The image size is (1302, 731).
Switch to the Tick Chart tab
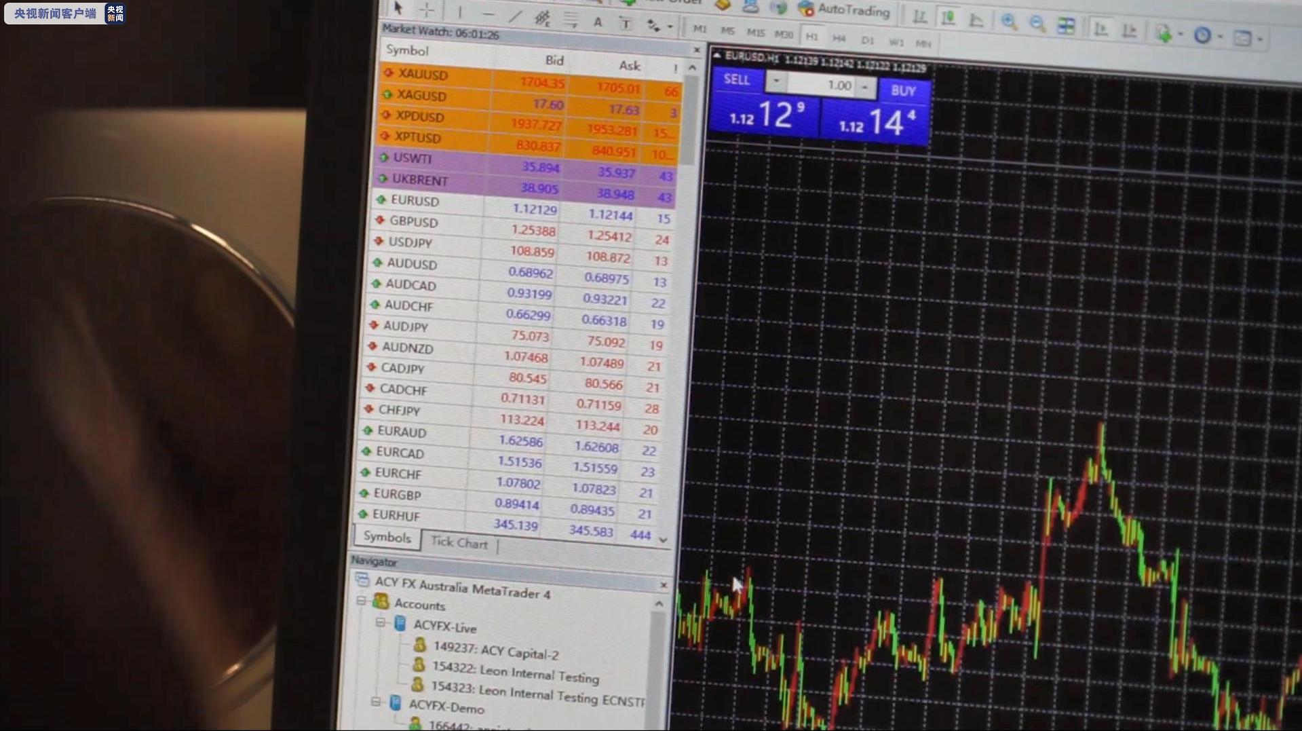pyautogui.click(x=459, y=542)
